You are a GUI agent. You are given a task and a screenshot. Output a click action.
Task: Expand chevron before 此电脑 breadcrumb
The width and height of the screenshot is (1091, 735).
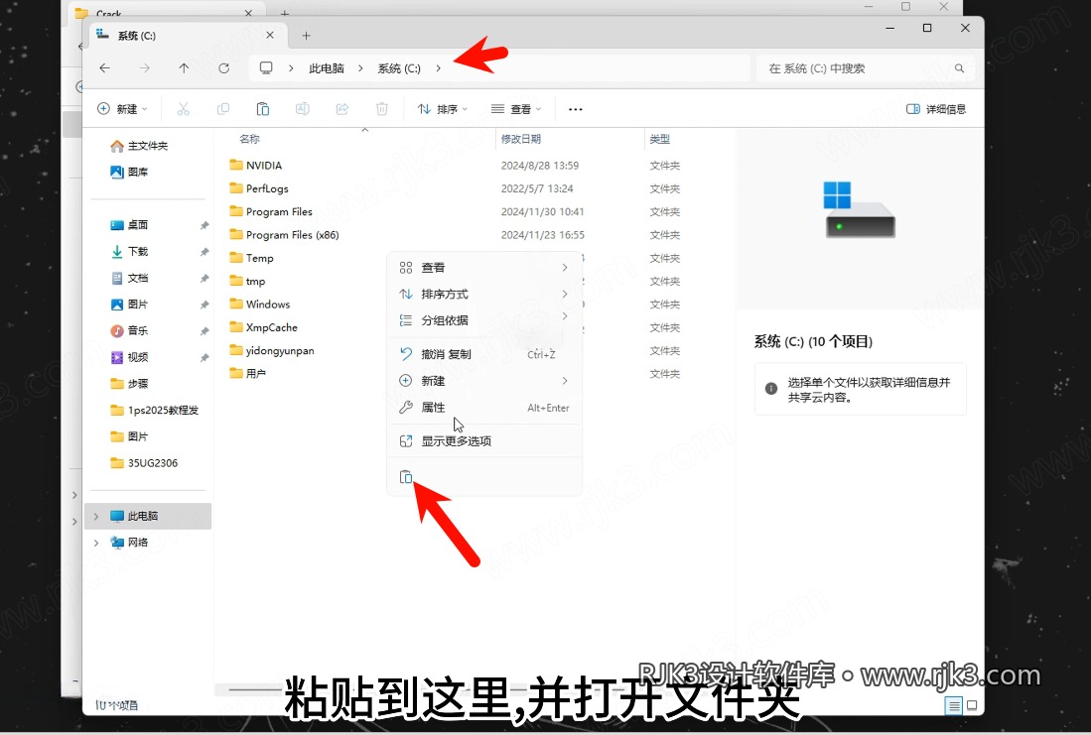pos(291,68)
